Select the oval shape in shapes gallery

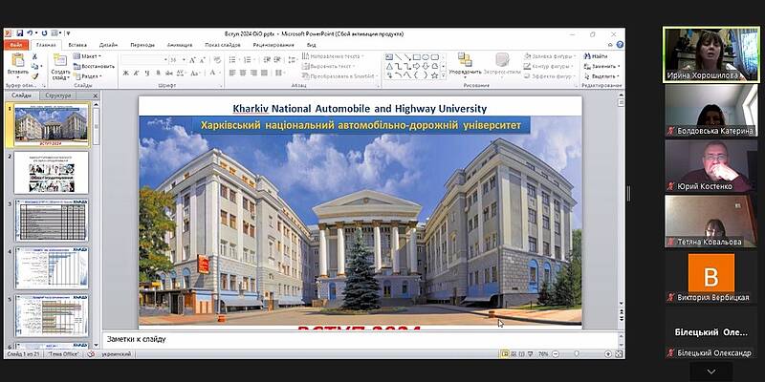click(x=425, y=57)
